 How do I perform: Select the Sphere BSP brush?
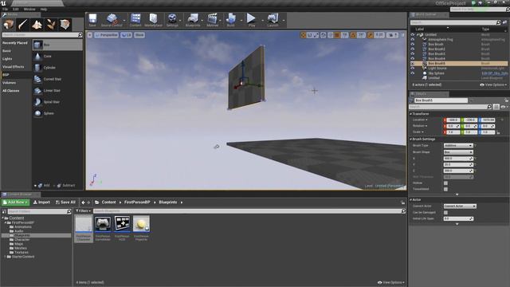[x=57, y=113]
